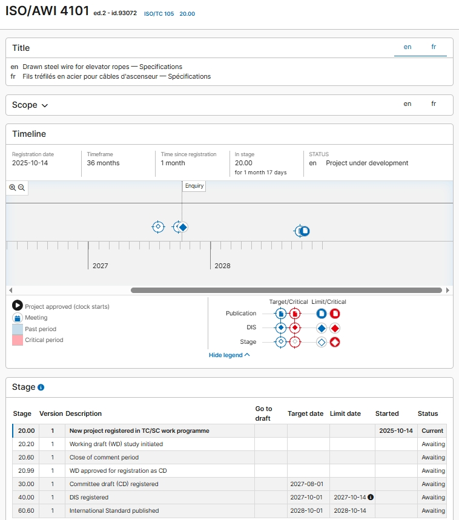Select the English tab in Title
The width and height of the screenshot is (459, 520).
408,47
